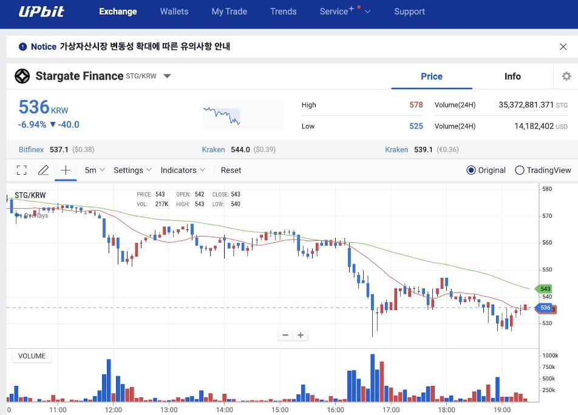
Task: Open Kraken EUR price link
Action: tap(396, 149)
